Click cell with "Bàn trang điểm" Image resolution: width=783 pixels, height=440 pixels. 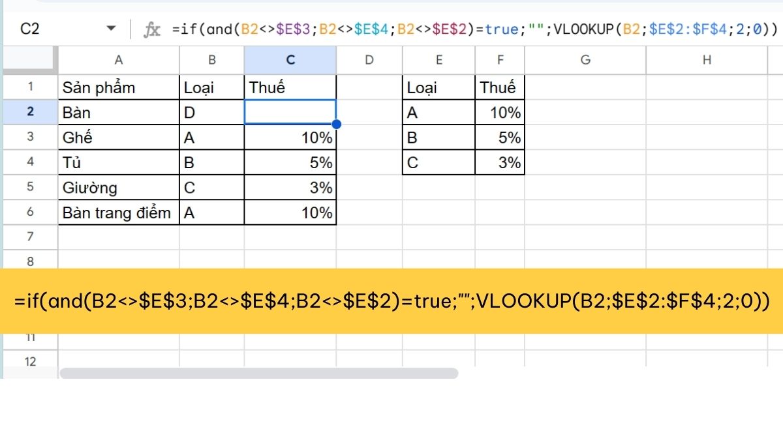[119, 213]
